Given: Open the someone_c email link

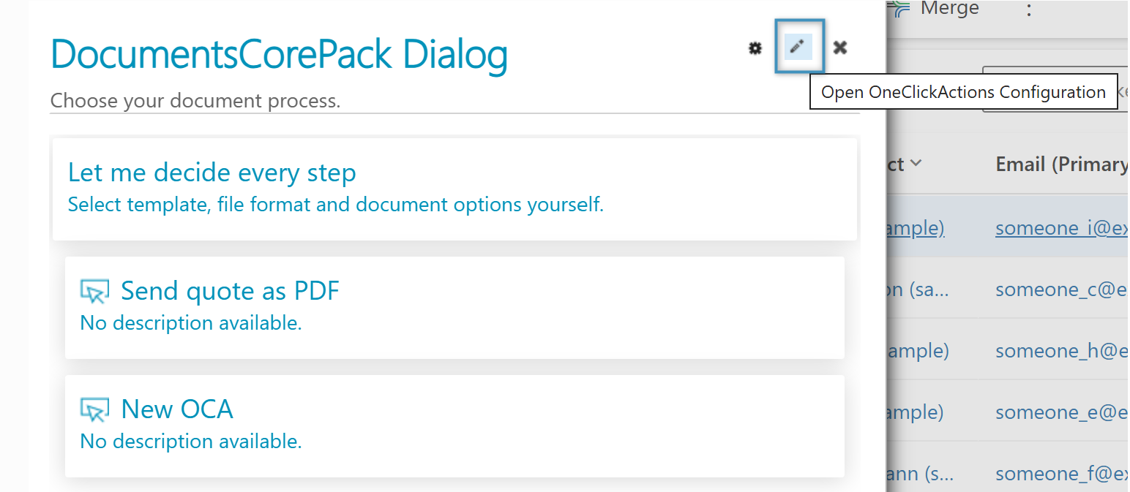Looking at the screenshot, I should point(1061,289).
